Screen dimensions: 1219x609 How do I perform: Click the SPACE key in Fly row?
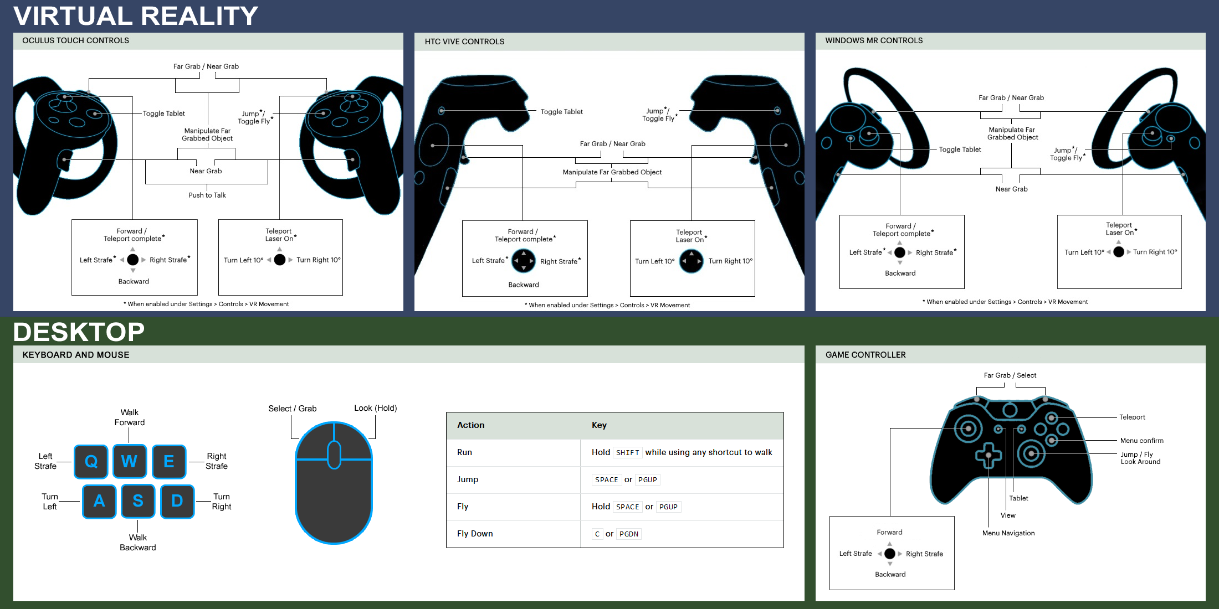[x=628, y=507]
